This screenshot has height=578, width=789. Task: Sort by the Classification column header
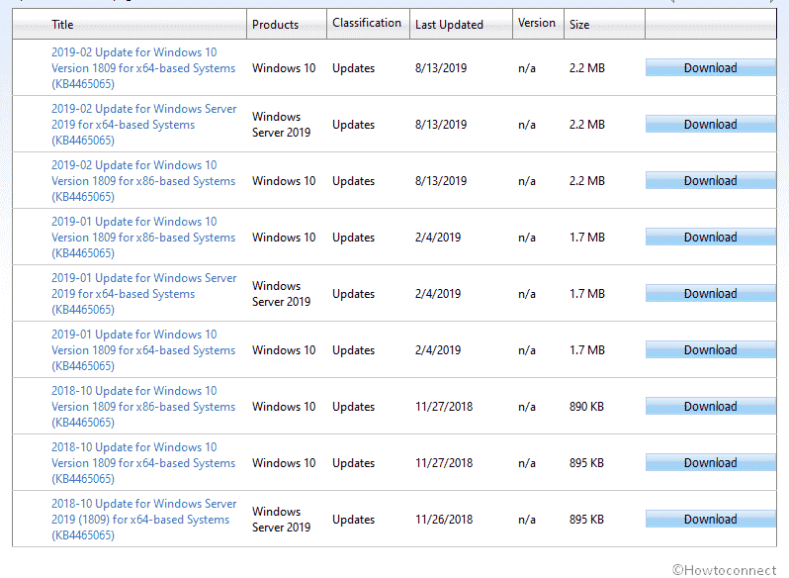click(367, 23)
